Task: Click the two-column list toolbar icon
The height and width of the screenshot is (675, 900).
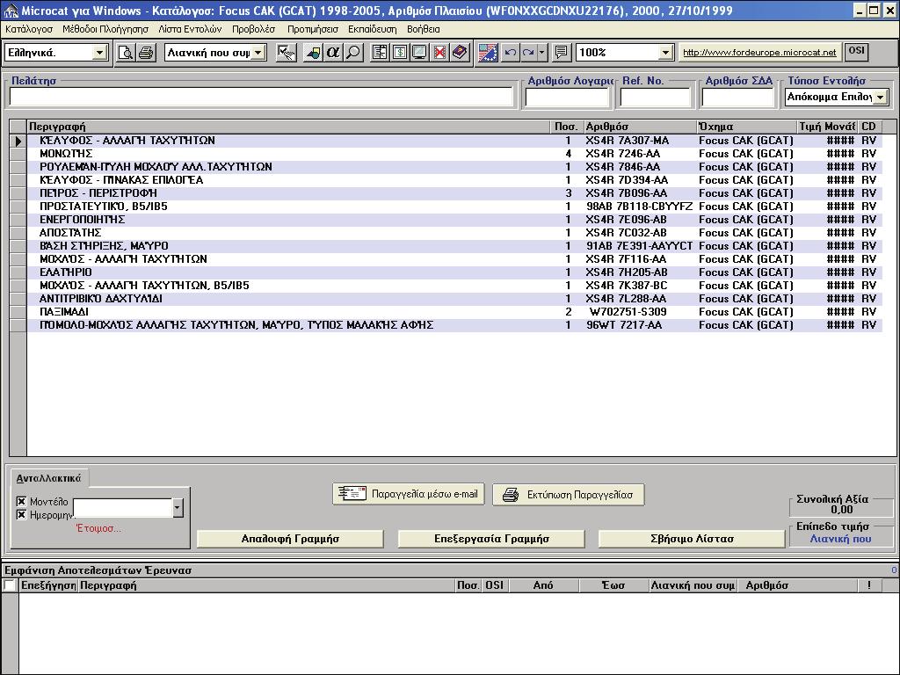Action: coord(380,53)
